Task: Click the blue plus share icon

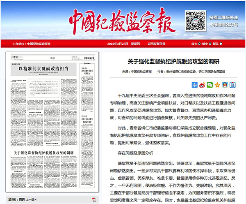Action: coord(194,85)
